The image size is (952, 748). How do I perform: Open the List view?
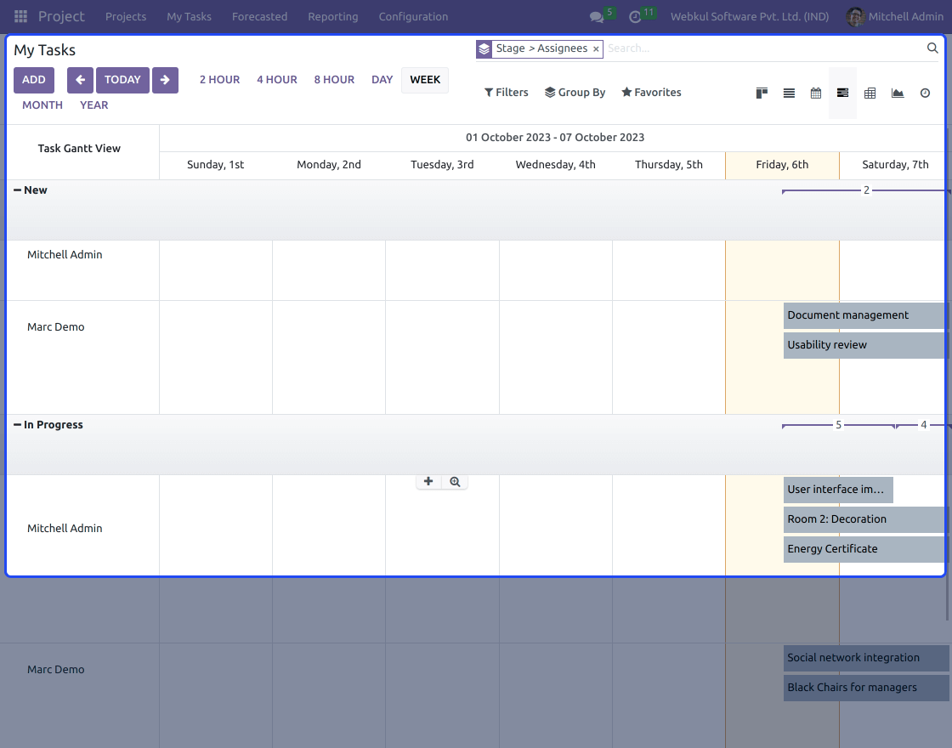click(x=789, y=93)
